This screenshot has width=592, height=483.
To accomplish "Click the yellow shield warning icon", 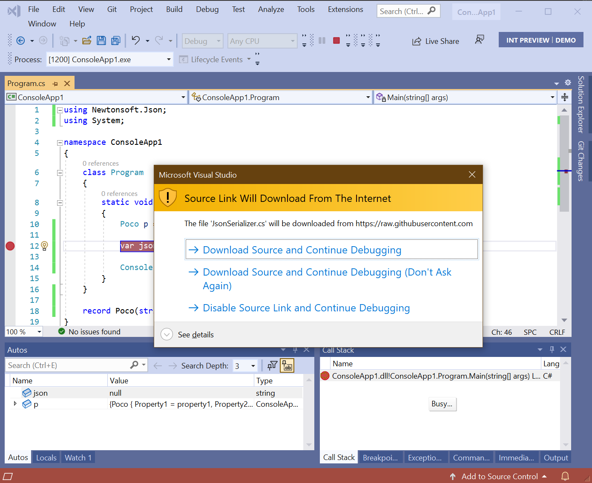I will (168, 198).
